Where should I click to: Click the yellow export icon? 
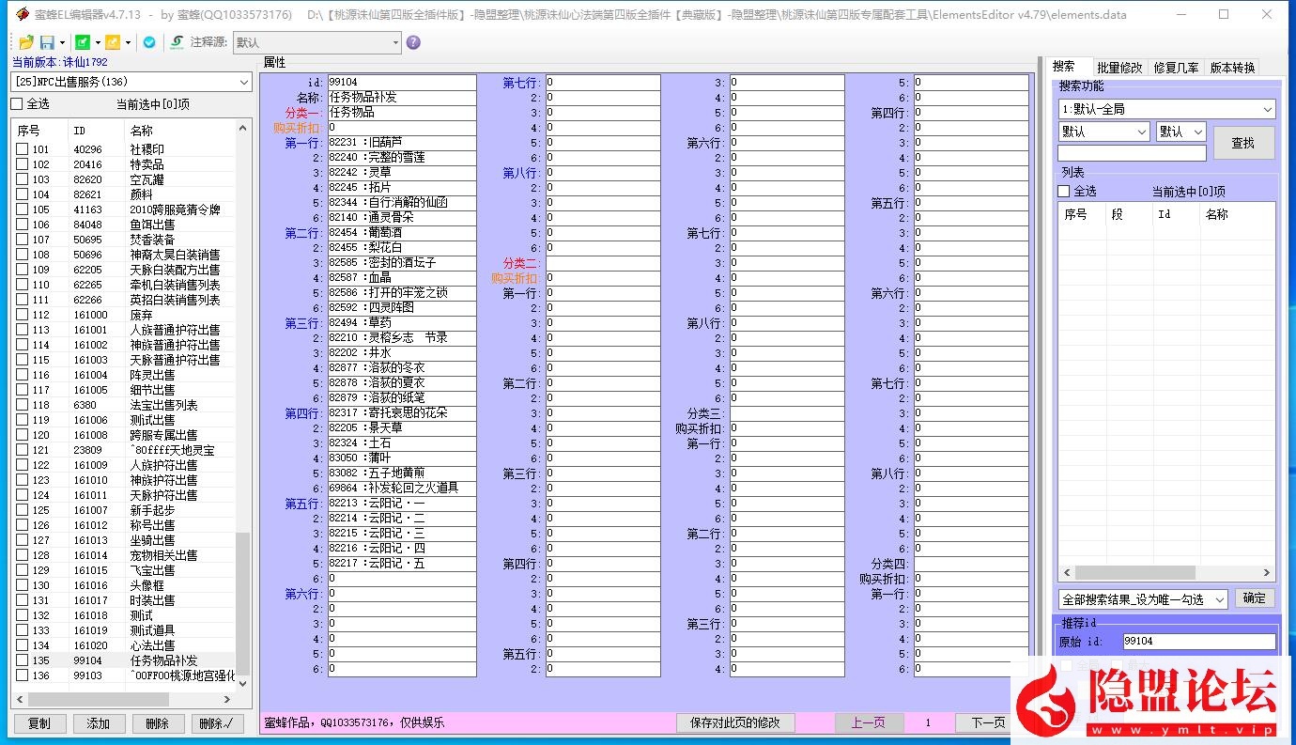pos(113,42)
